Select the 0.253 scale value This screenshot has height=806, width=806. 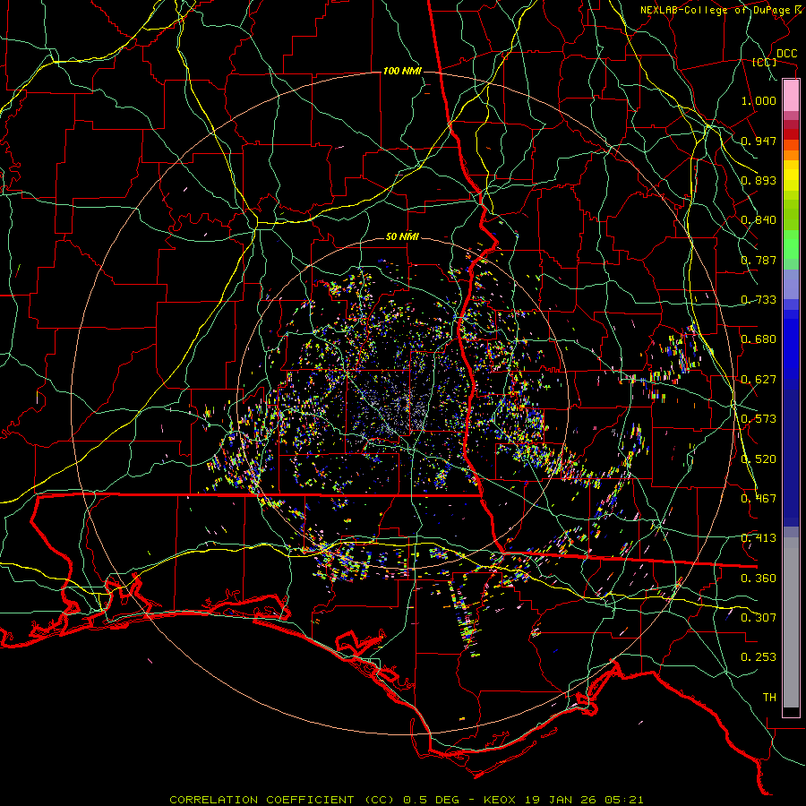[x=759, y=657]
